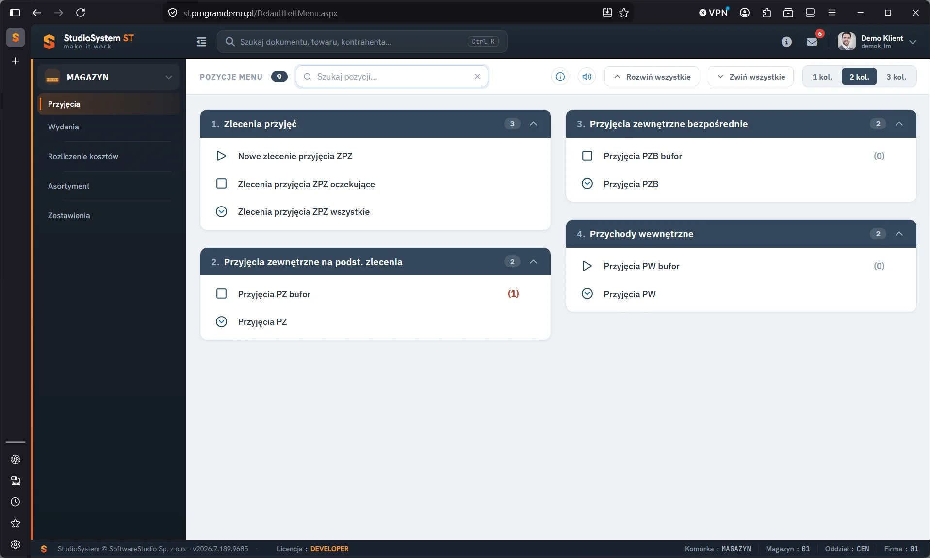Switch to 3 kol. layout

coord(896,77)
